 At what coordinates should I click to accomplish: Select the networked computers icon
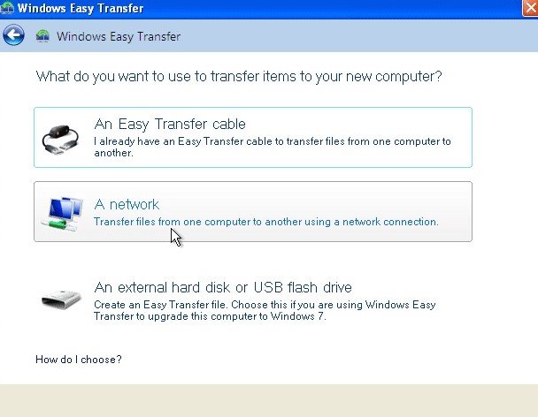[x=62, y=214]
